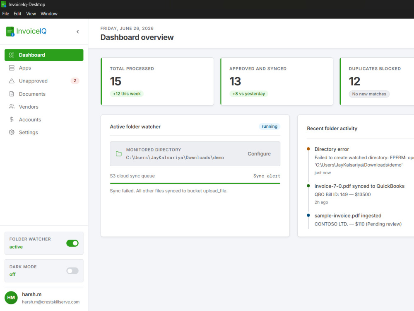Collapse the sidebar with the chevron arrow
414x311 pixels.
[x=78, y=32]
